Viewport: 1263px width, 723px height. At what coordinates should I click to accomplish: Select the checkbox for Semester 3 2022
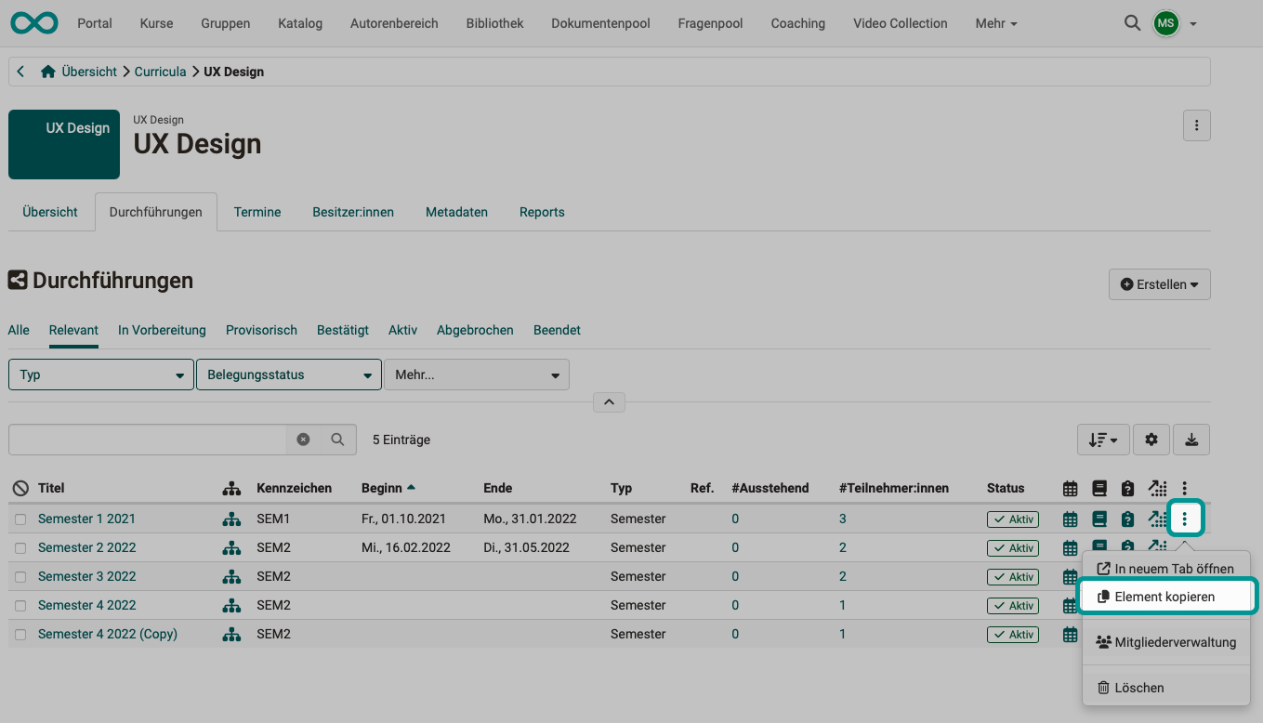coord(20,576)
